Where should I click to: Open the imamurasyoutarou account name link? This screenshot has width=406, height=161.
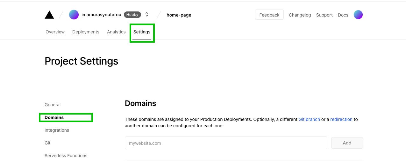click(101, 15)
